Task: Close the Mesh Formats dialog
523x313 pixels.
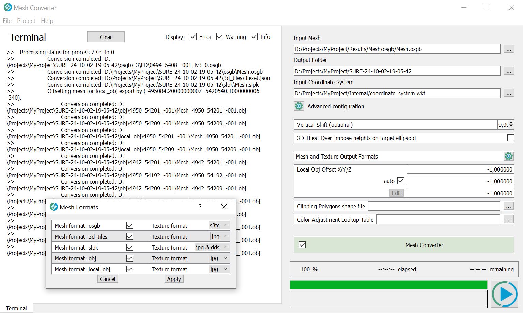Action: 224,207
